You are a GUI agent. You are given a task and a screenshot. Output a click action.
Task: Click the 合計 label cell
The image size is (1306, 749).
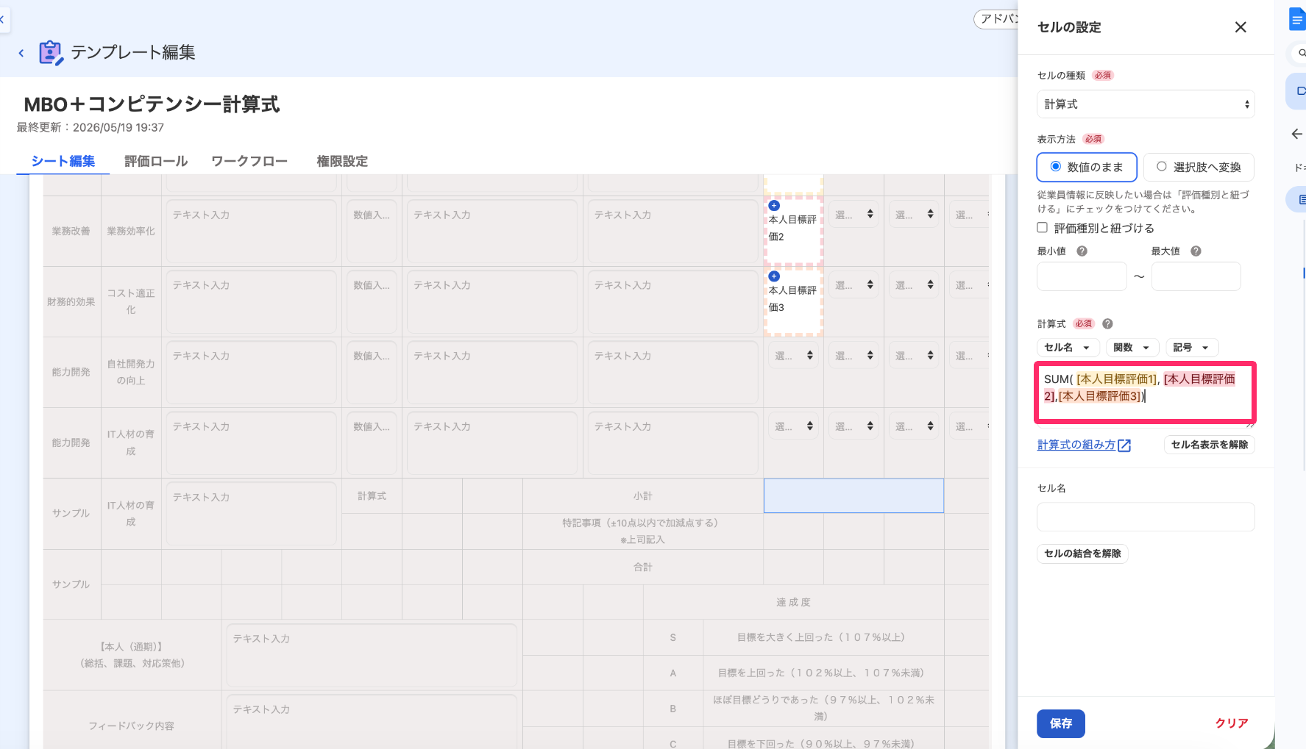(x=643, y=567)
